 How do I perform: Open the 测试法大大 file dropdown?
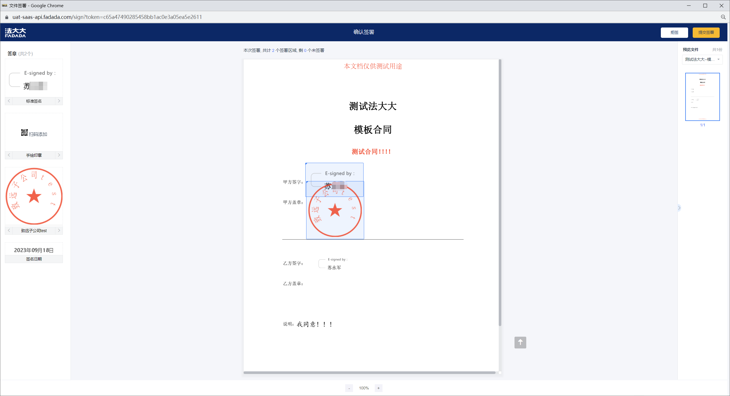(702, 59)
